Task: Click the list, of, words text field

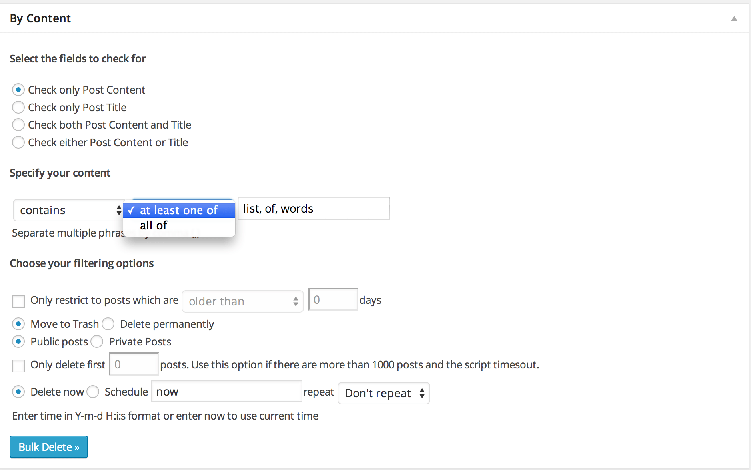Action: (x=313, y=208)
